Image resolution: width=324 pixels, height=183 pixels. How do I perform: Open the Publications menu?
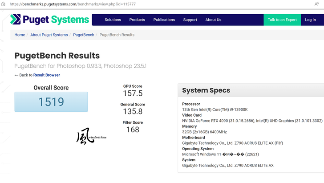164,20
